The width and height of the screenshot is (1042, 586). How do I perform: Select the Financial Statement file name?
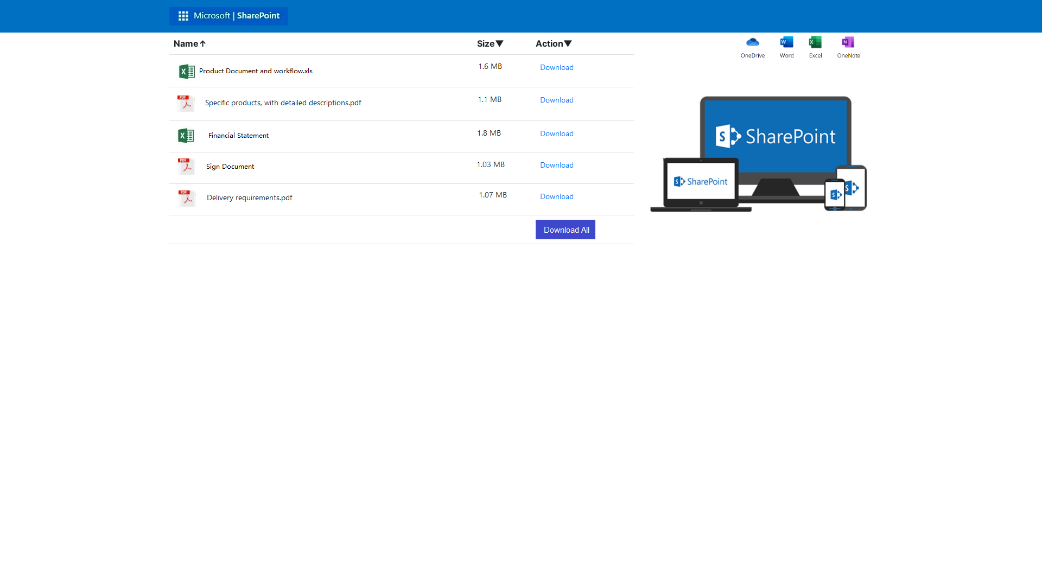[x=238, y=136]
